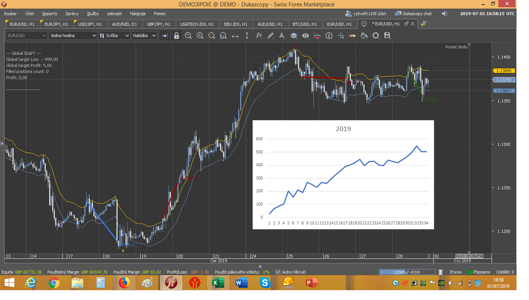Open the Soubor menu

(10, 14)
